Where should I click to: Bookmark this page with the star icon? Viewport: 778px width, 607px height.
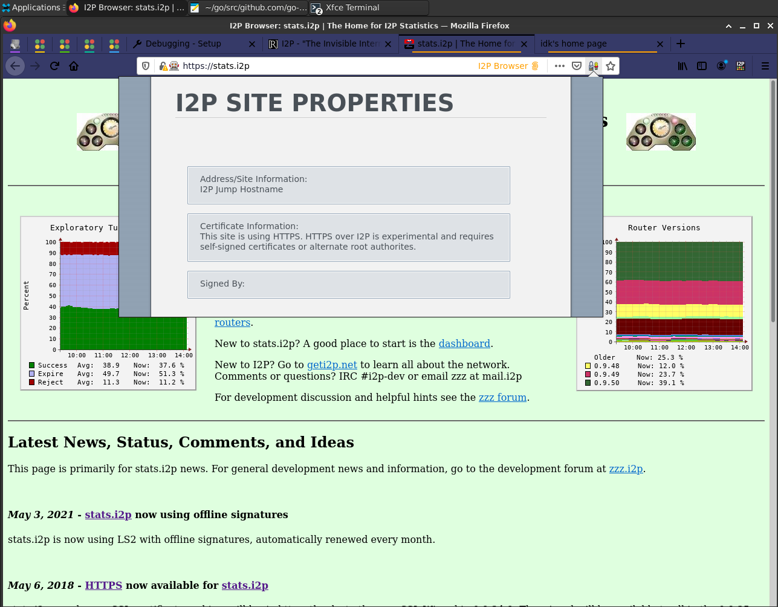tap(611, 65)
